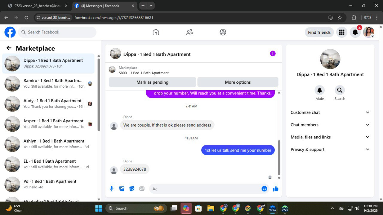Reload the page in Chrome
383x215 pixels.
coord(26,18)
